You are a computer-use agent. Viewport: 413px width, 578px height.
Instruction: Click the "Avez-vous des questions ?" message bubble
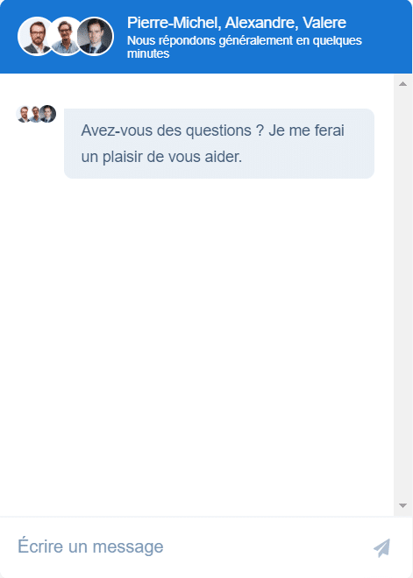tap(219, 144)
